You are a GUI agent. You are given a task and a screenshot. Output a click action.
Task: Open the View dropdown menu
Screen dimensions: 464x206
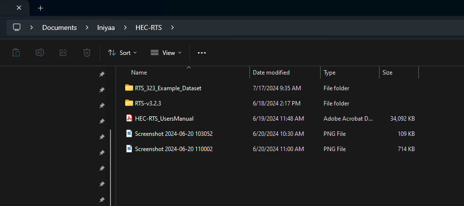[x=166, y=53]
